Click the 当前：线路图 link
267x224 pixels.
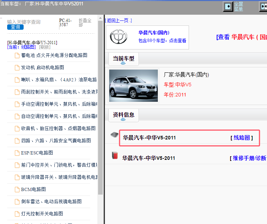tap(21, 47)
